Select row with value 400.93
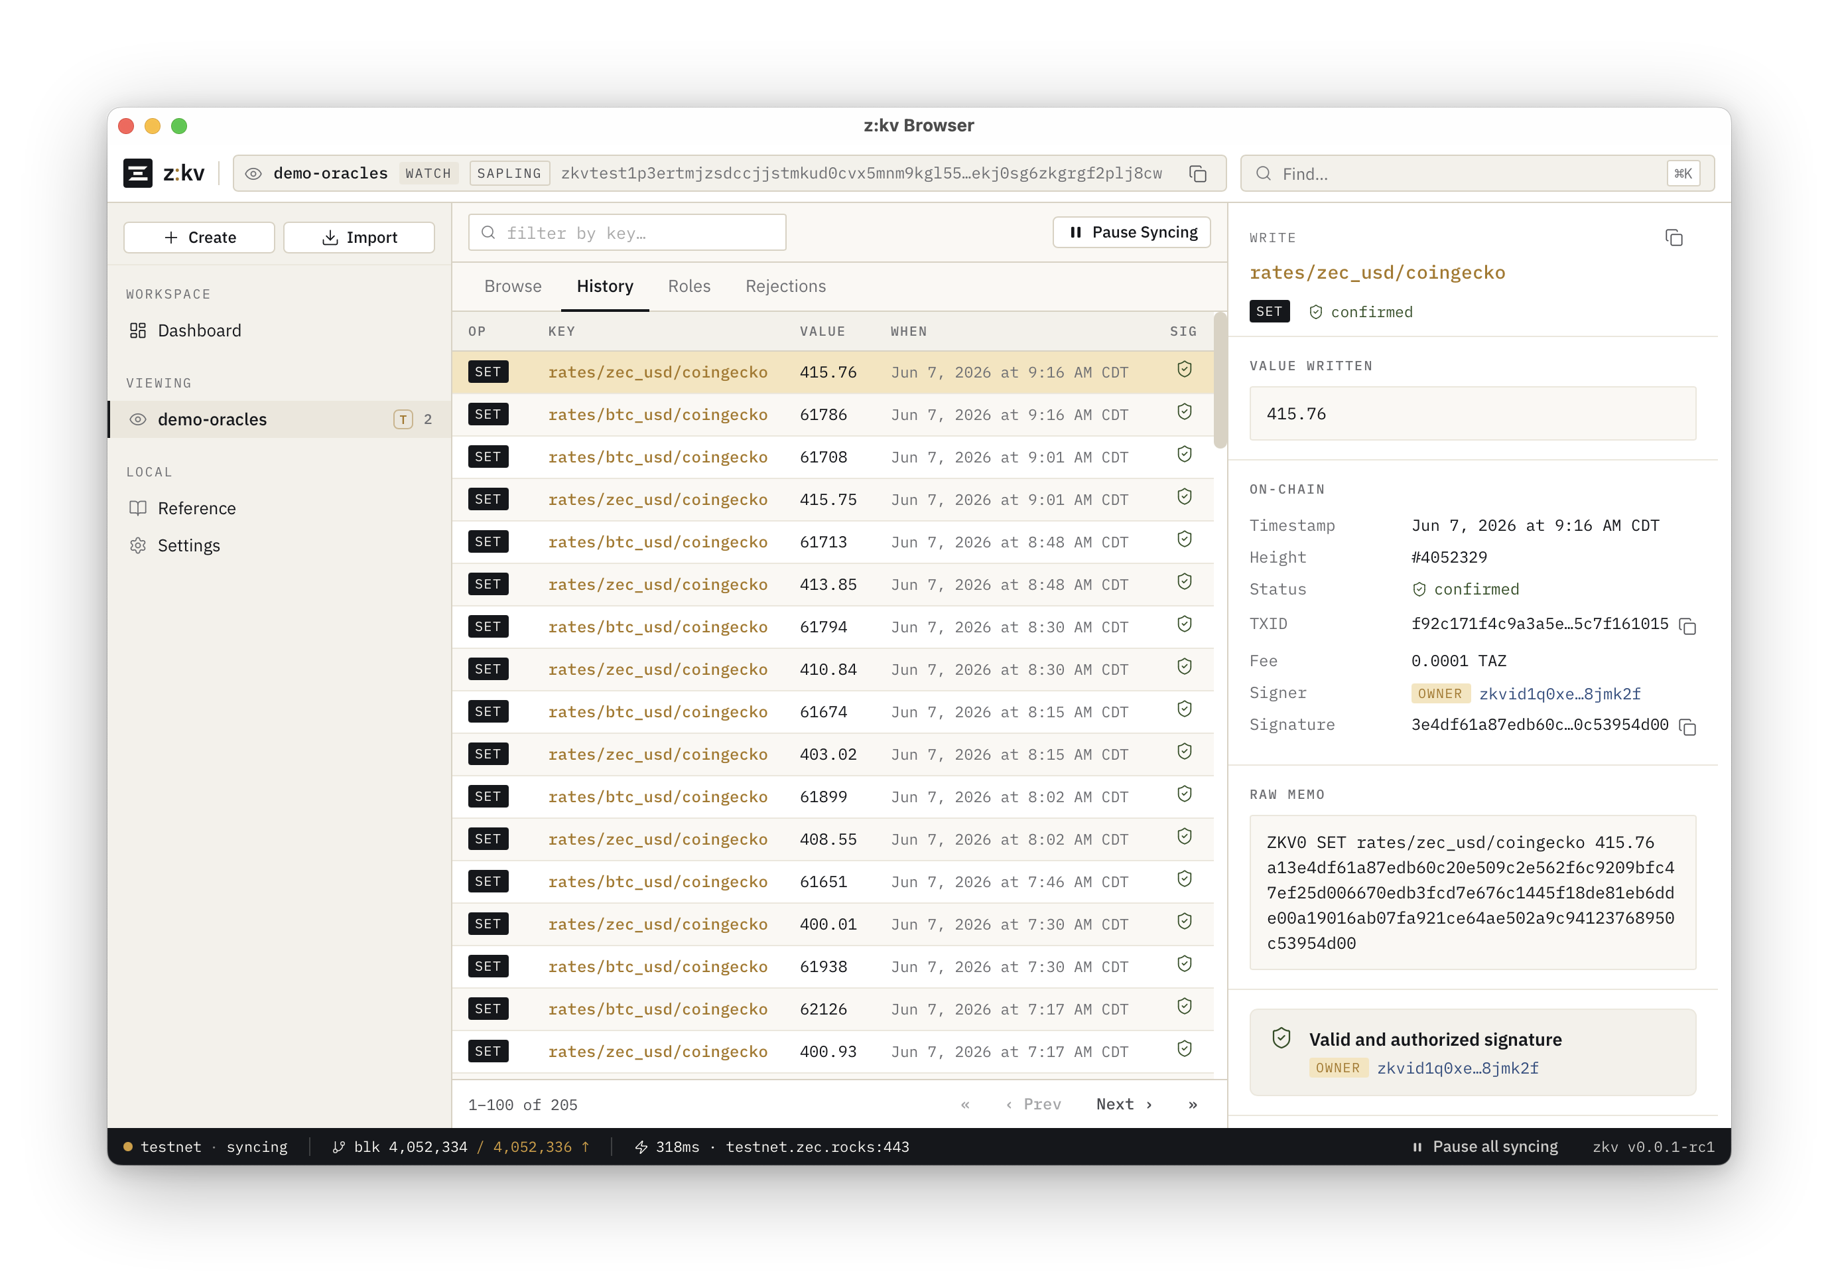1838x1272 pixels. tap(832, 1051)
